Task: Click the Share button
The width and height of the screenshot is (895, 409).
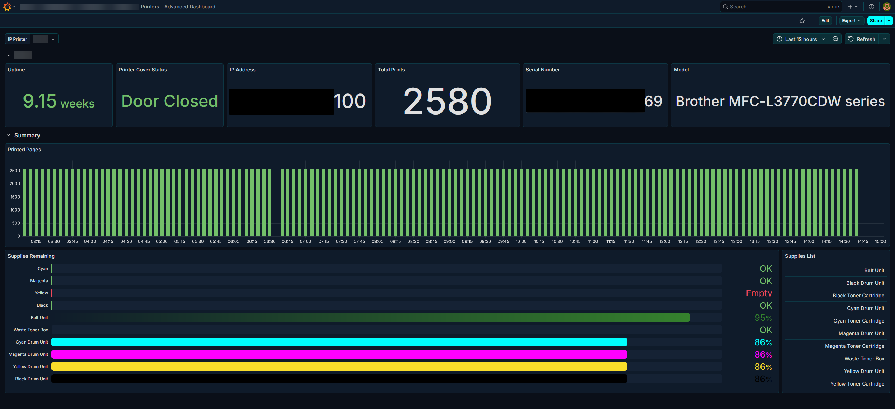Action: [x=876, y=21]
